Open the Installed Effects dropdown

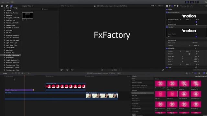pyautogui.click(x=201, y=76)
